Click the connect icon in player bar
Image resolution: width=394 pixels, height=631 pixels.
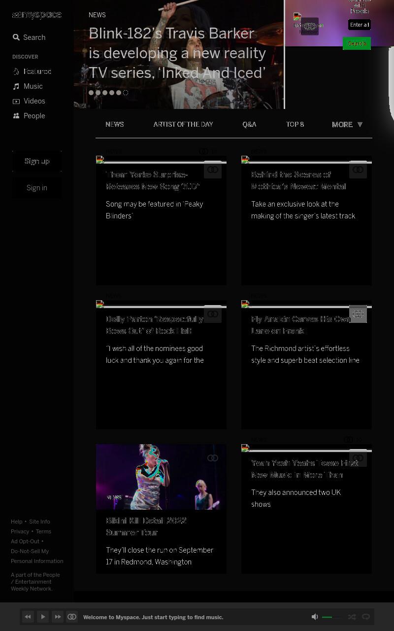point(72,617)
